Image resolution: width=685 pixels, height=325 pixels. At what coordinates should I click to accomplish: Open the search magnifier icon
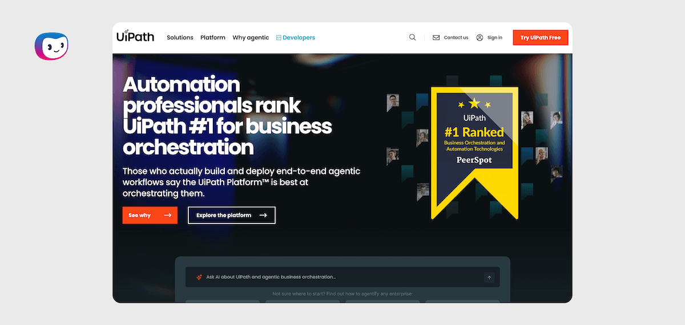pyautogui.click(x=413, y=38)
